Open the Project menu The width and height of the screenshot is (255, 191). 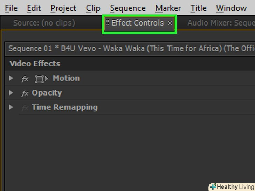point(63,8)
